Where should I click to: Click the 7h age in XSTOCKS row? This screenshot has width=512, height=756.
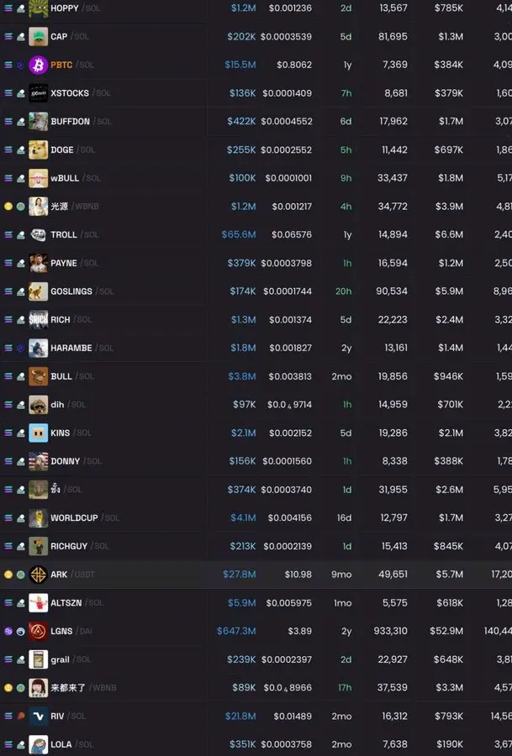346,93
